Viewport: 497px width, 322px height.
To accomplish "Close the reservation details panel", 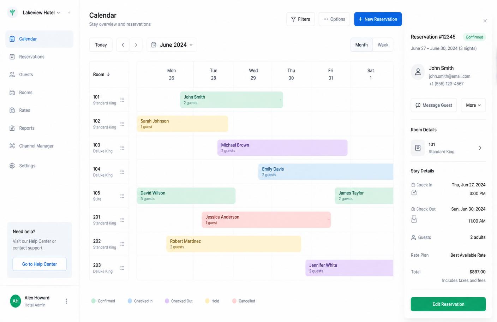I will pyautogui.click(x=485, y=21).
